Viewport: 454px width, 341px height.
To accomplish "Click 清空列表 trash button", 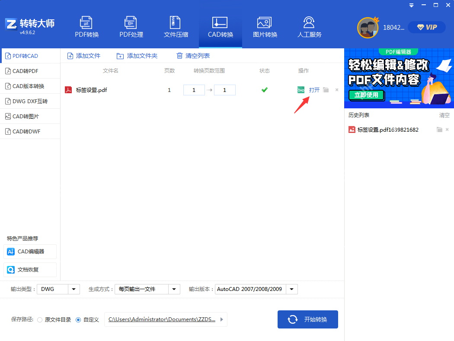I will [193, 56].
